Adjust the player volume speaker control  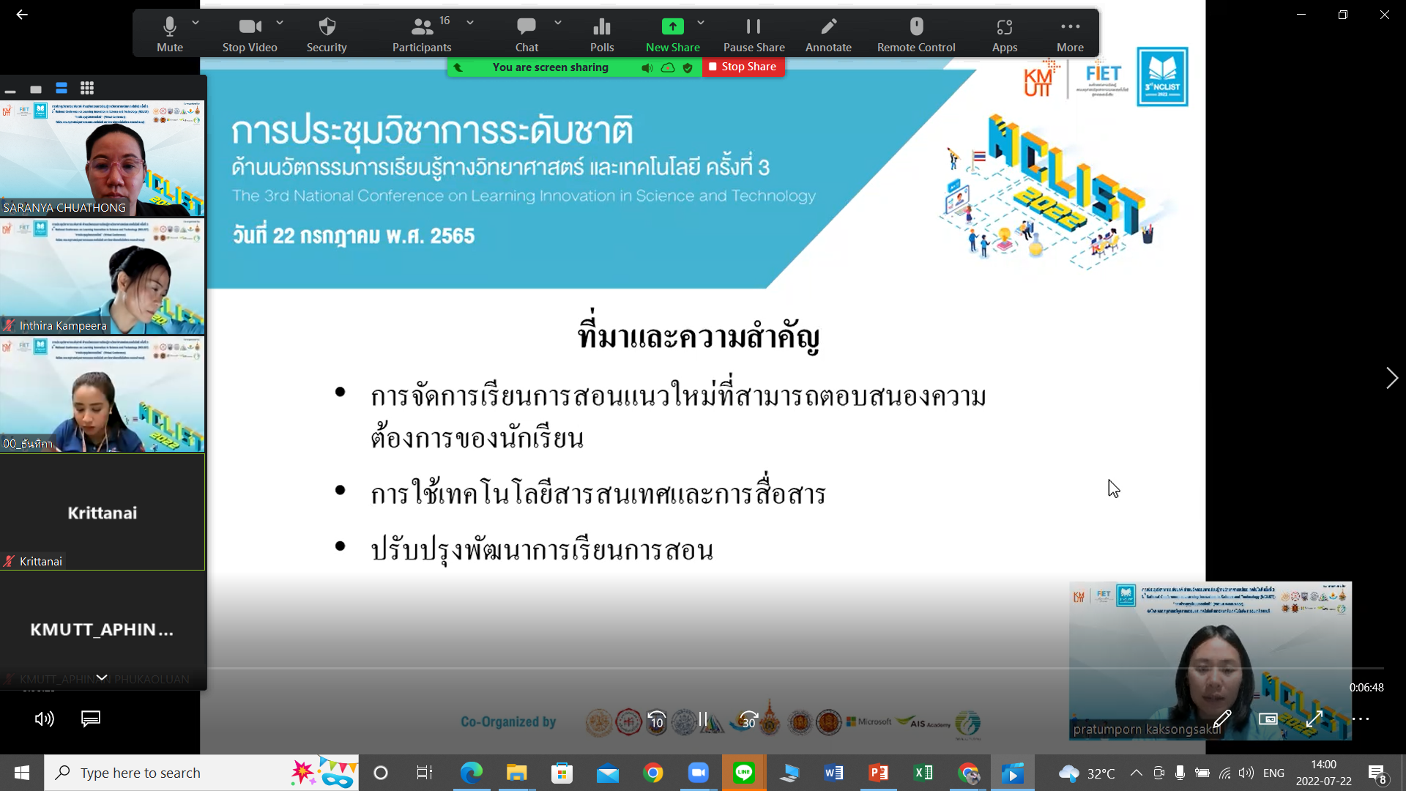[x=44, y=718]
